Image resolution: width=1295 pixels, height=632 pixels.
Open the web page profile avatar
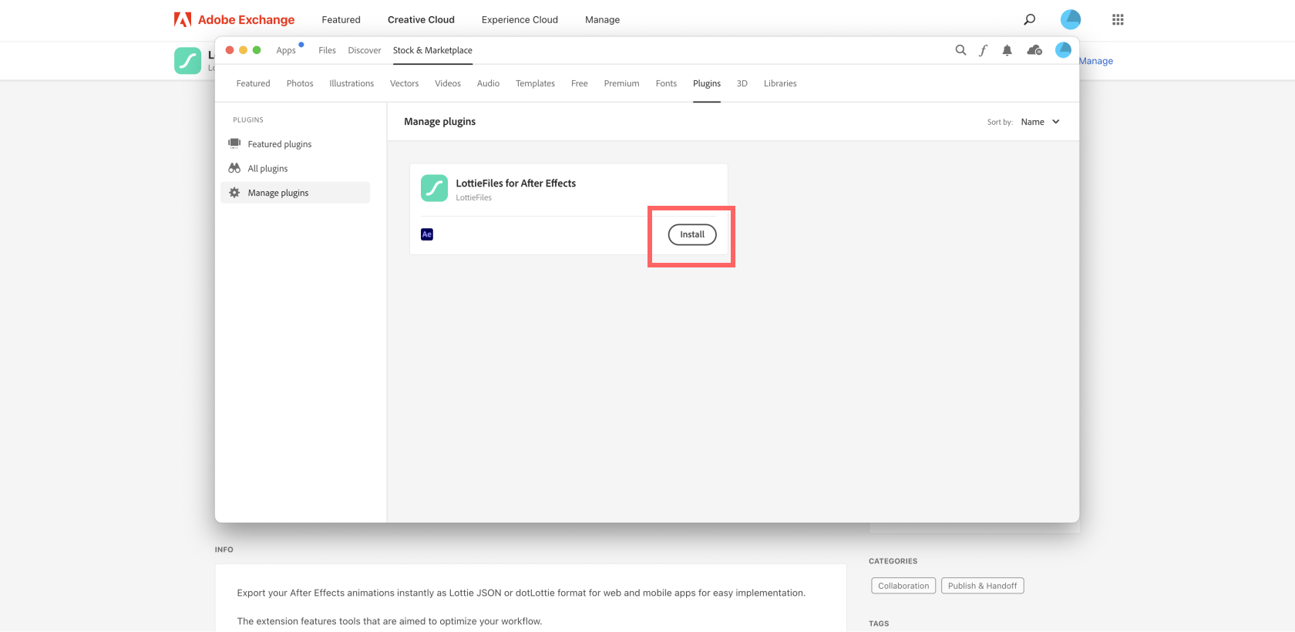coord(1071,19)
